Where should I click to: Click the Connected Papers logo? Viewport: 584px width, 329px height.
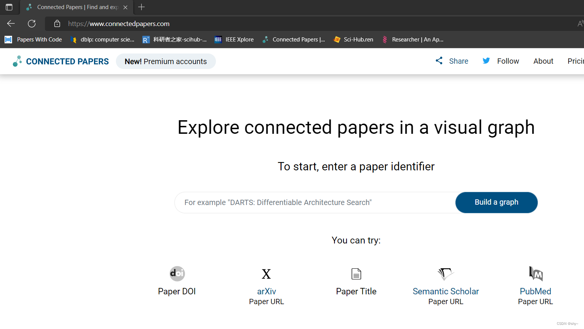point(17,61)
